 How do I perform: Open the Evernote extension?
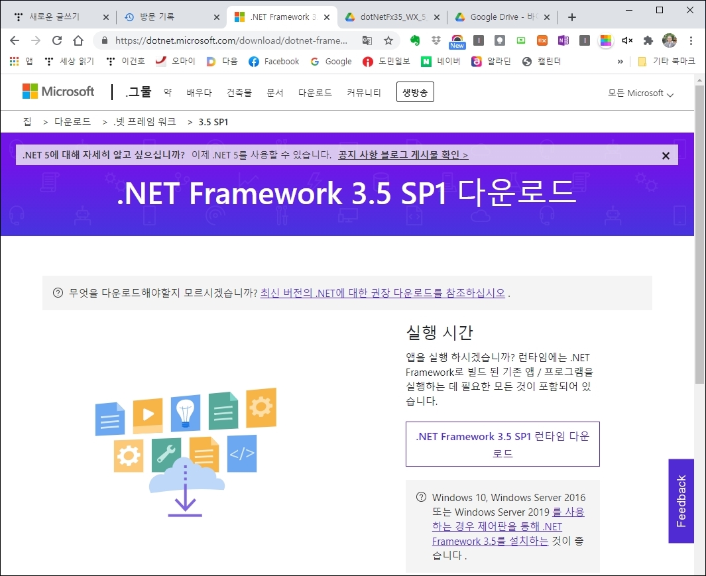click(x=415, y=40)
